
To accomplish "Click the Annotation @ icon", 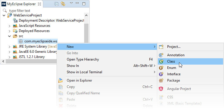I will 161,55.
